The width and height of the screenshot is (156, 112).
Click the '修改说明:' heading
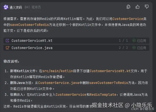[11, 61]
